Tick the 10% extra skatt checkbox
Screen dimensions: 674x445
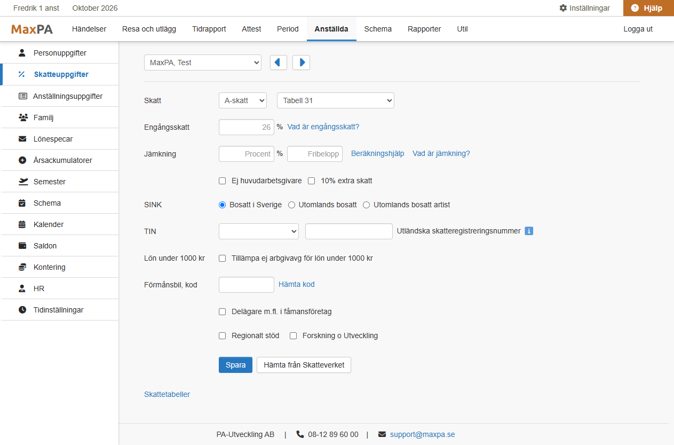312,181
